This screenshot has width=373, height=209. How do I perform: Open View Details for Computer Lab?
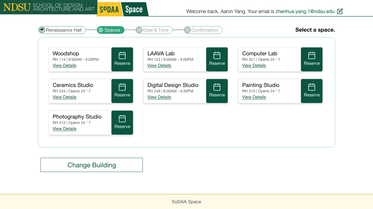(x=254, y=66)
